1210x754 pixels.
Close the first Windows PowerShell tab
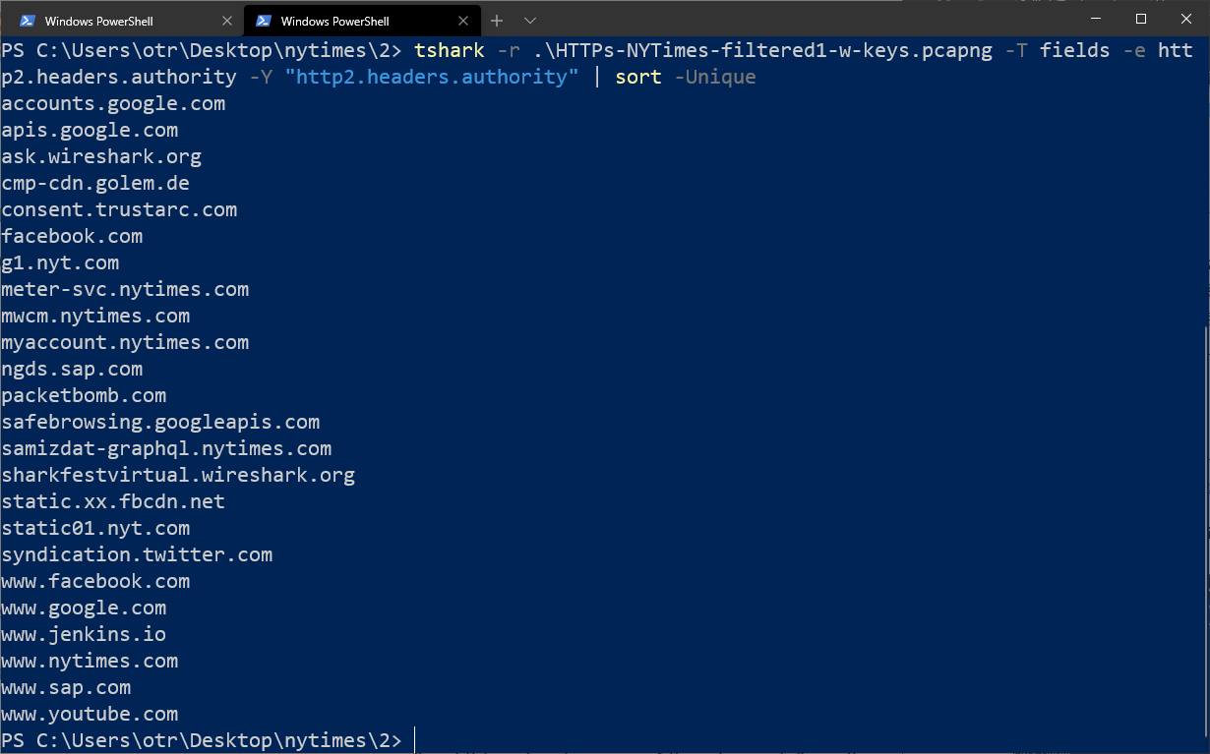click(228, 21)
